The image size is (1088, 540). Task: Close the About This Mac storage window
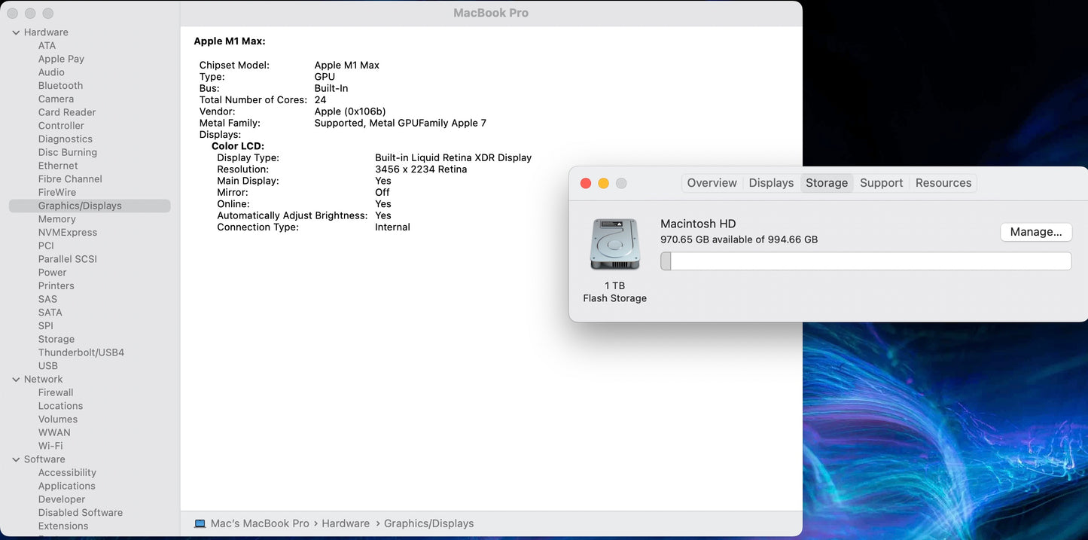click(x=586, y=183)
